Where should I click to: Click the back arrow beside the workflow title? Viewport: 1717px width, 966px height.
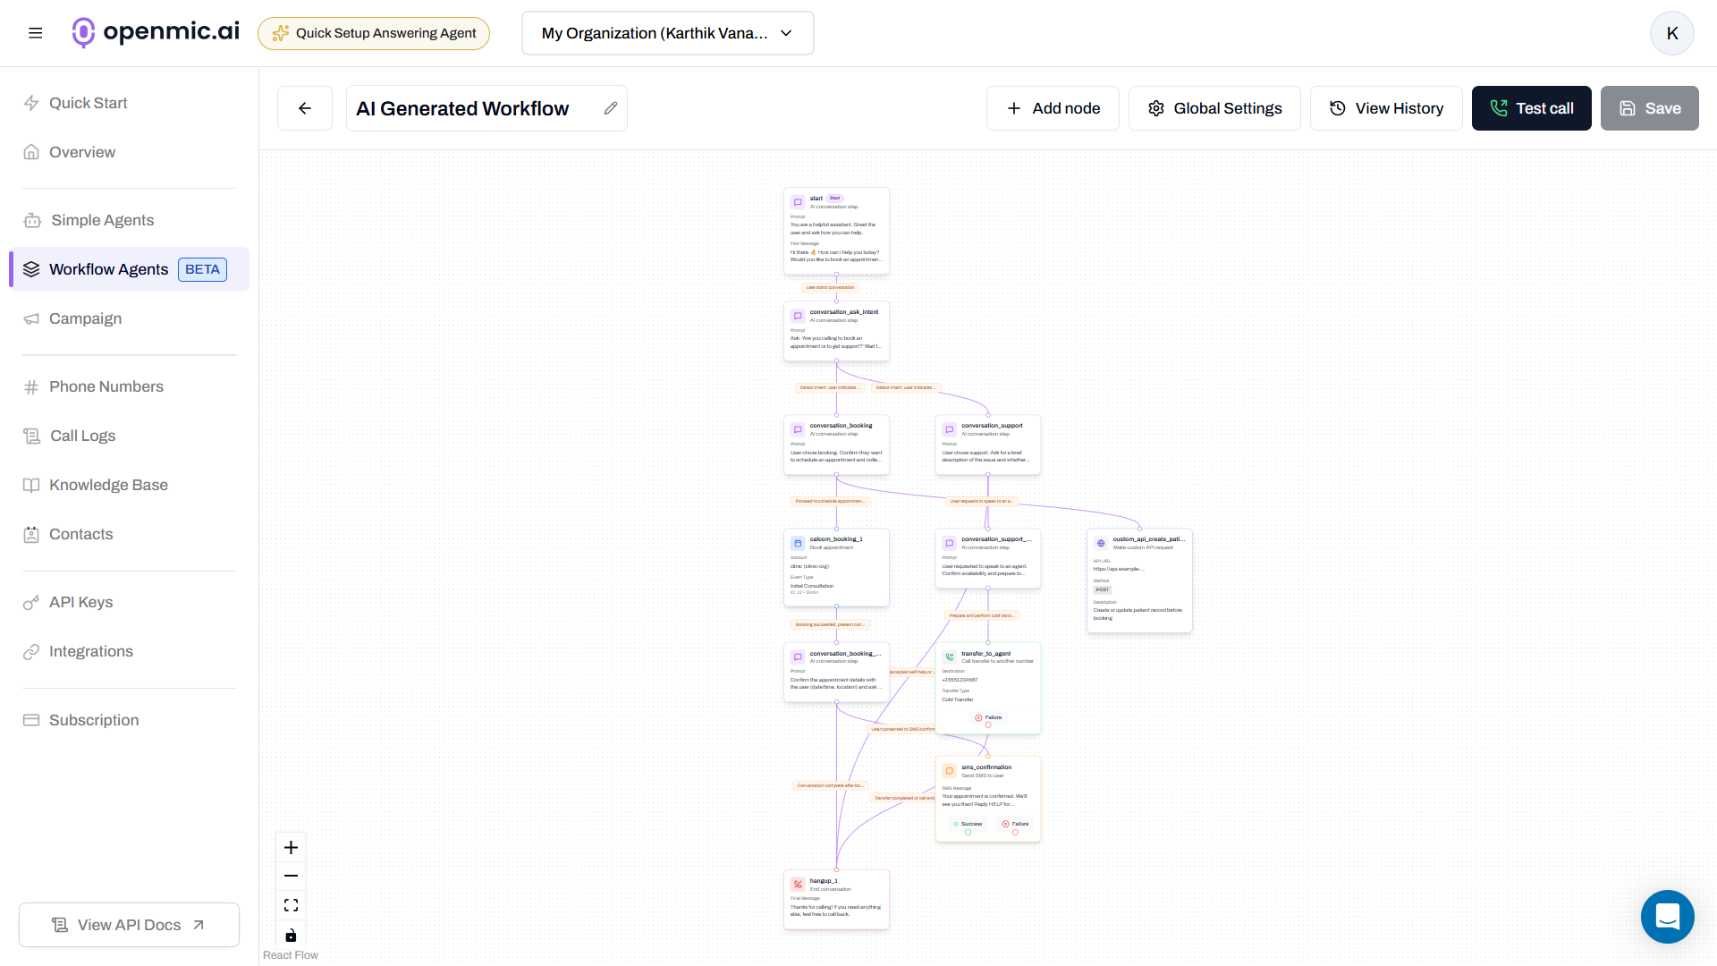point(304,107)
